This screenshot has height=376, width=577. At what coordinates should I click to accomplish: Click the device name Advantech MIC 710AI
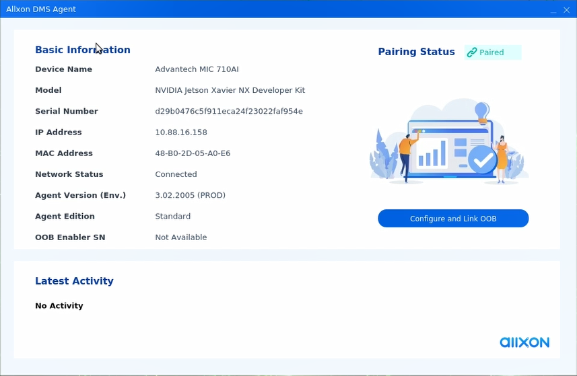coord(197,69)
